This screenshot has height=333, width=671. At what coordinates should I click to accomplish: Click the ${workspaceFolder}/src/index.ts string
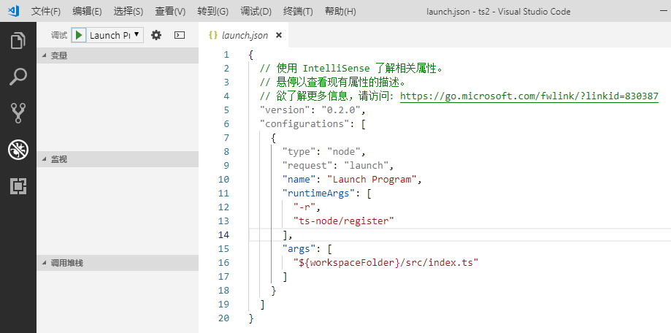pyautogui.click(x=386, y=262)
